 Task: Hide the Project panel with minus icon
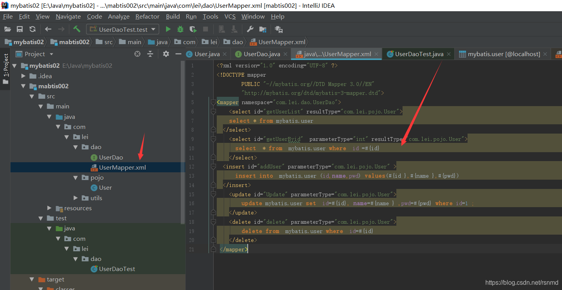pos(178,54)
